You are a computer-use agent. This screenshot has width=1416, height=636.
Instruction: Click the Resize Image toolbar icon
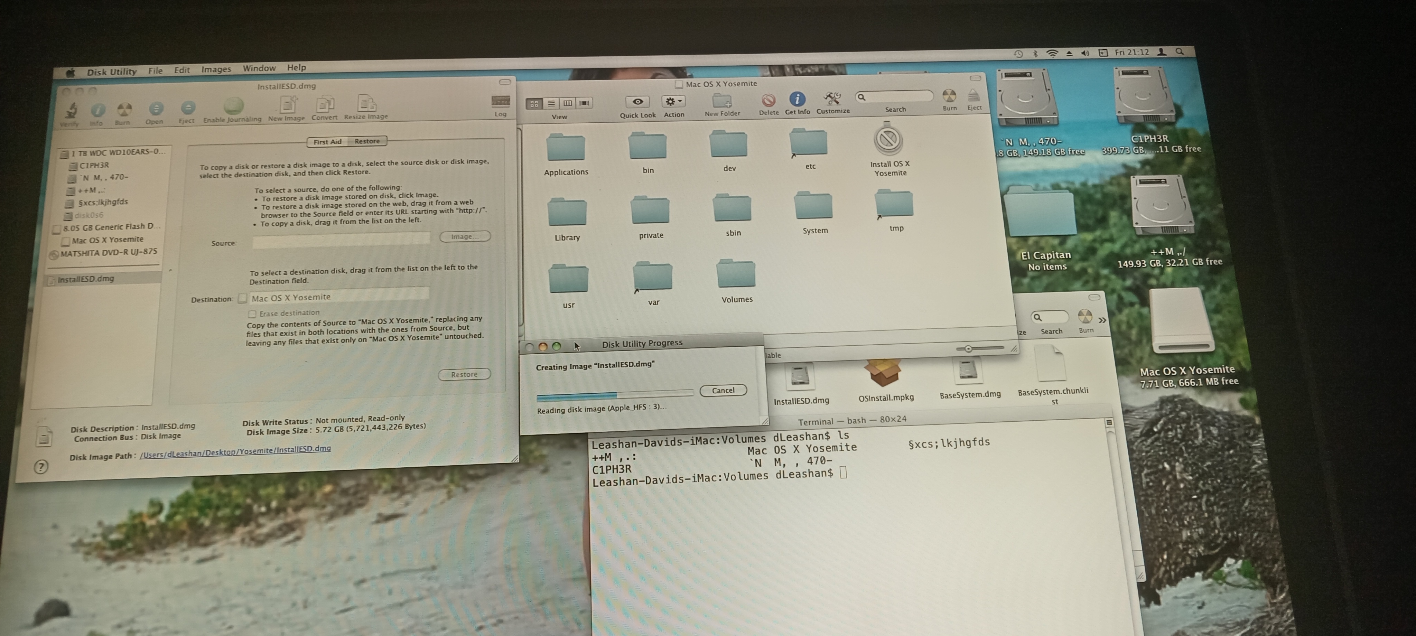pos(367,103)
